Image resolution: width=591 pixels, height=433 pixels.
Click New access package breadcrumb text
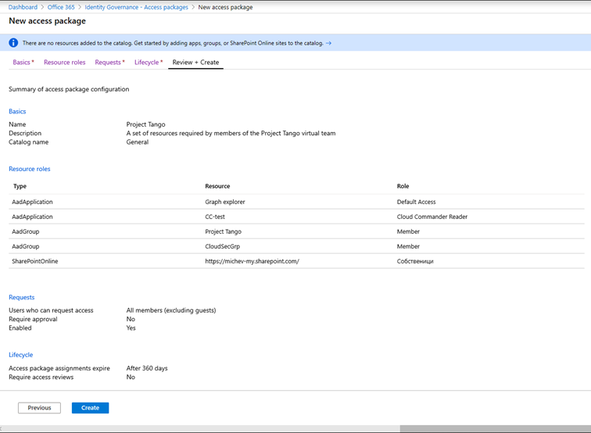225,7
